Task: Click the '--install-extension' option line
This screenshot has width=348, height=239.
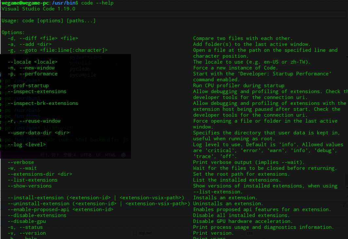Action: tap(96, 198)
